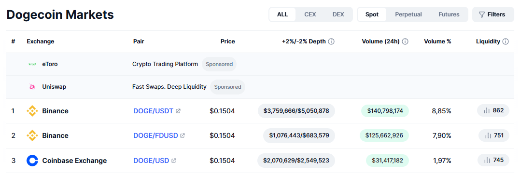
Task: Click the 'Crypto Trading Platform' text
Action: (165, 64)
